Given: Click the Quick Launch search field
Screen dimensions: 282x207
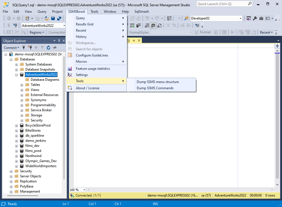Looking at the screenshot, I should 224,4.
